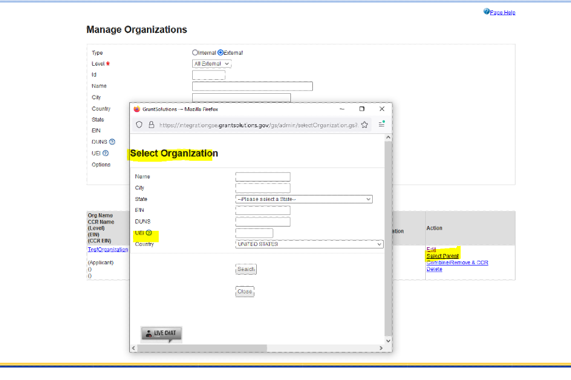
Task: Click the TestOrganization link in results
Action: click(x=108, y=250)
